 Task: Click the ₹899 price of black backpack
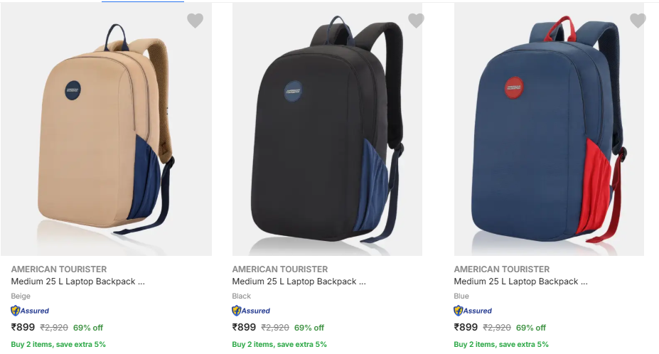[x=244, y=328]
